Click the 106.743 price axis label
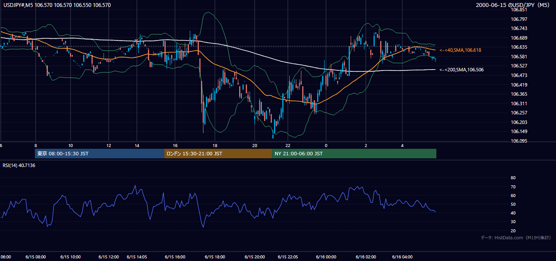The height and width of the screenshot is (261, 556). click(519, 28)
